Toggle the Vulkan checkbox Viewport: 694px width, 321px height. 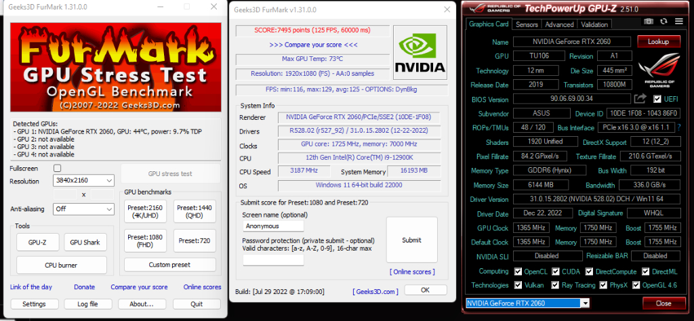[x=518, y=285]
